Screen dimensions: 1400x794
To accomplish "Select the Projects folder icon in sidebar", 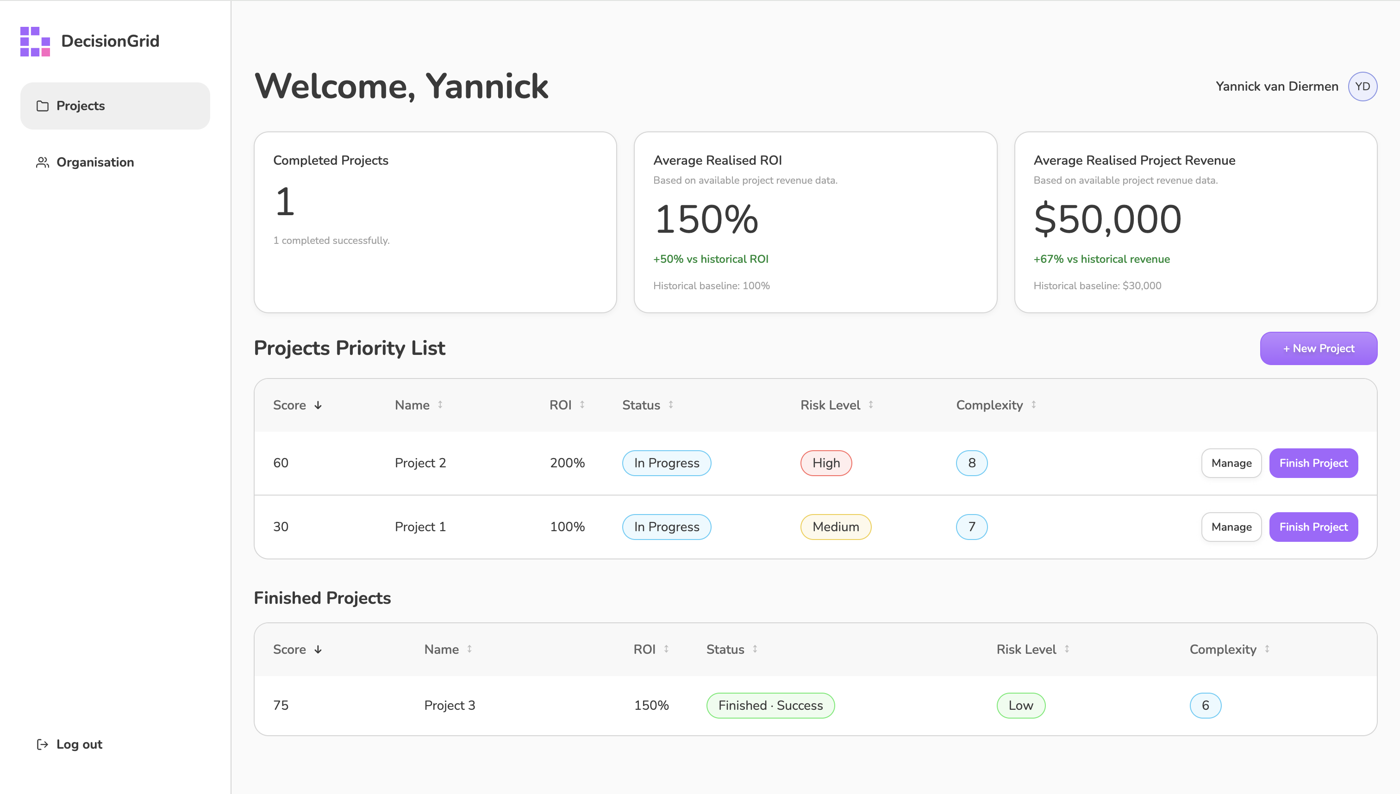I will click(43, 105).
